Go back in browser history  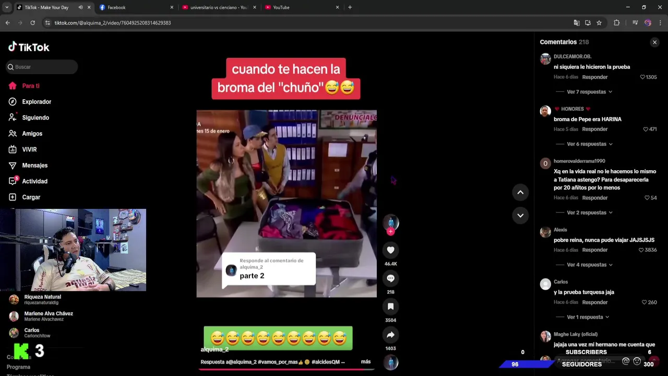click(7, 23)
